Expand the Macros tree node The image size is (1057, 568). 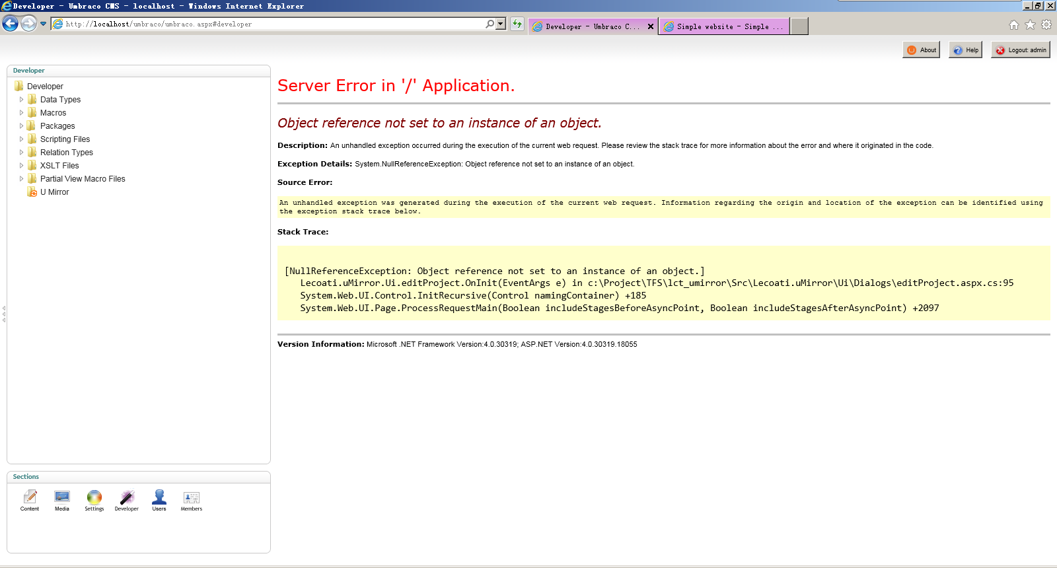21,113
